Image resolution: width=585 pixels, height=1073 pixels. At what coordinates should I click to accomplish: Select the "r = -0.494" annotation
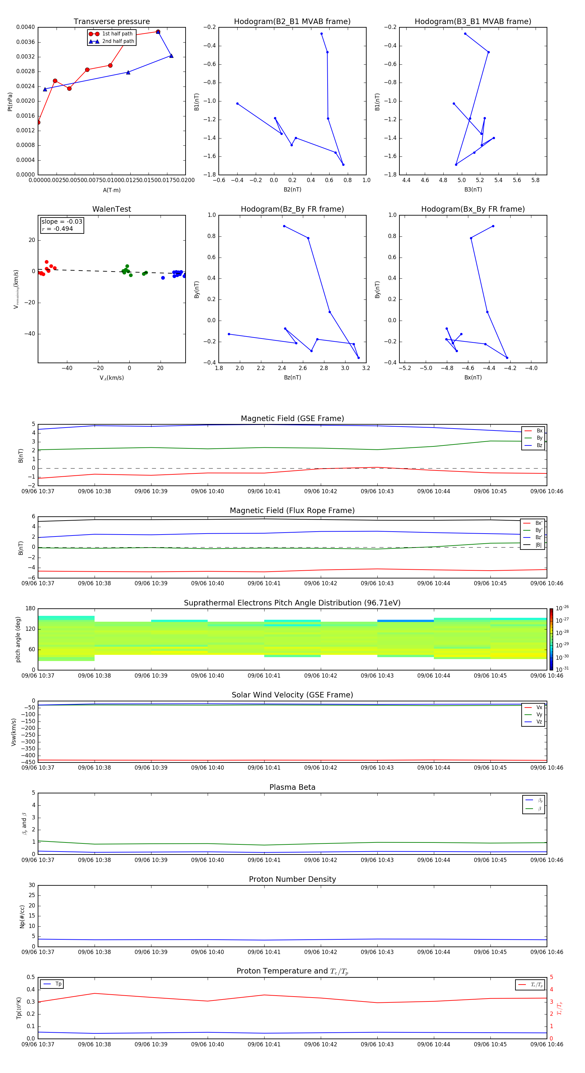click(58, 229)
